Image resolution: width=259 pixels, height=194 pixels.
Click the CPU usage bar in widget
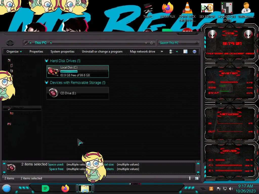[229, 82]
